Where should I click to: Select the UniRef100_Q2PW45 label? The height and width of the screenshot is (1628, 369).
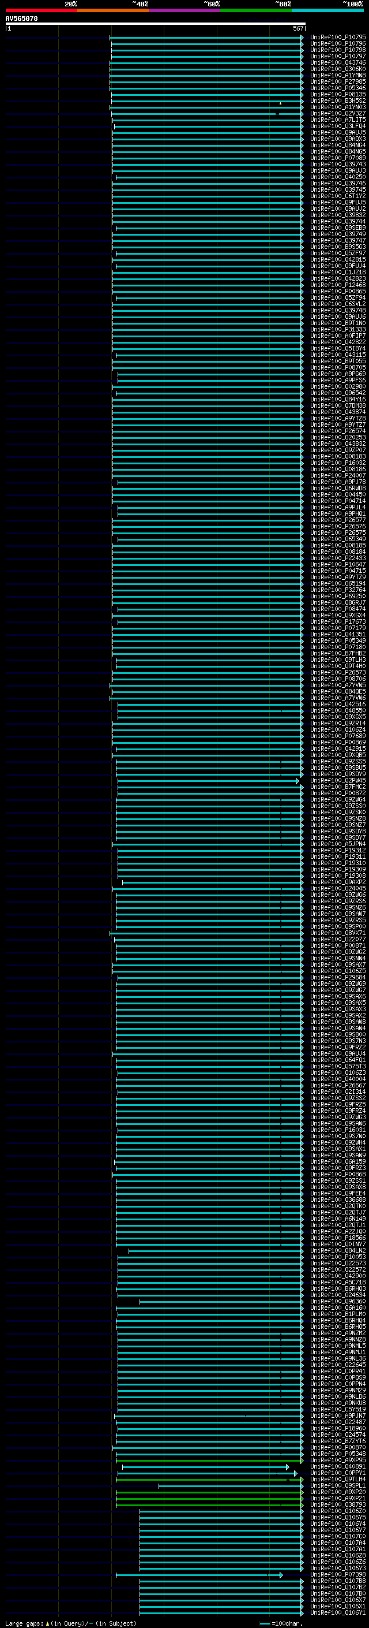337,780
